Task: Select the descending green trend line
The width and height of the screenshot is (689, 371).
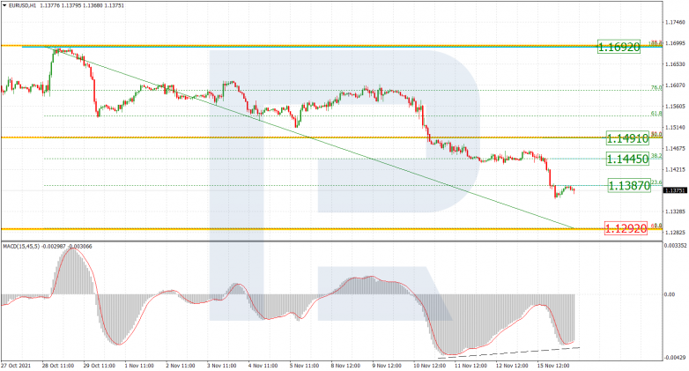Action: (x=311, y=138)
